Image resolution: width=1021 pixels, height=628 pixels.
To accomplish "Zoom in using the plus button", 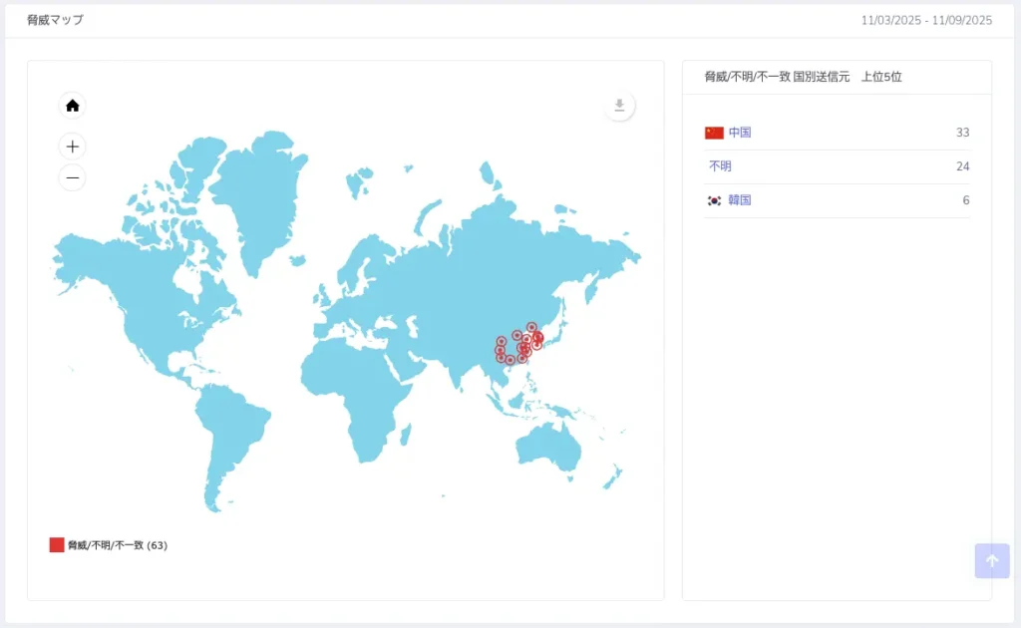I will click(x=72, y=147).
